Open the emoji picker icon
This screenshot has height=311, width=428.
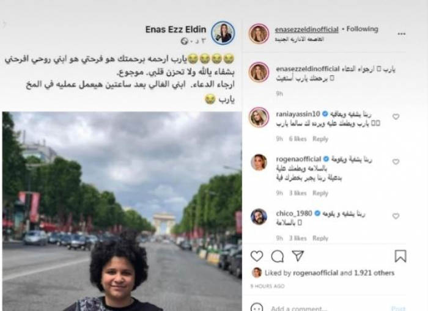(x=257, y=308)
